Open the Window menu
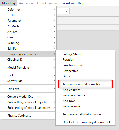 (x=68, y=3)
